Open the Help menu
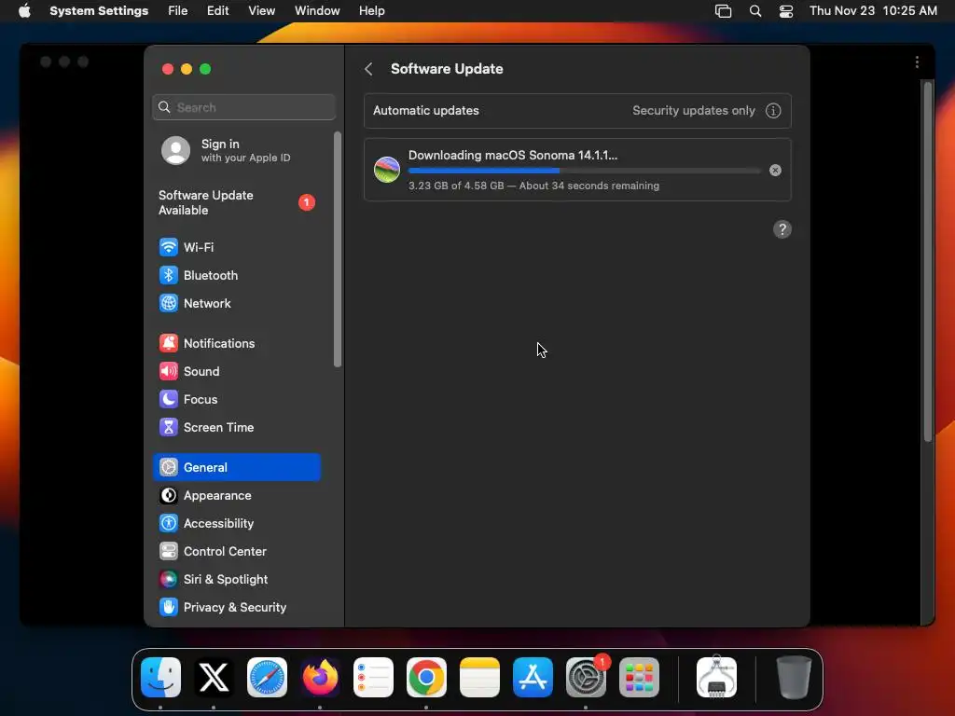This screenshot has width=955, height=716. 371,11
